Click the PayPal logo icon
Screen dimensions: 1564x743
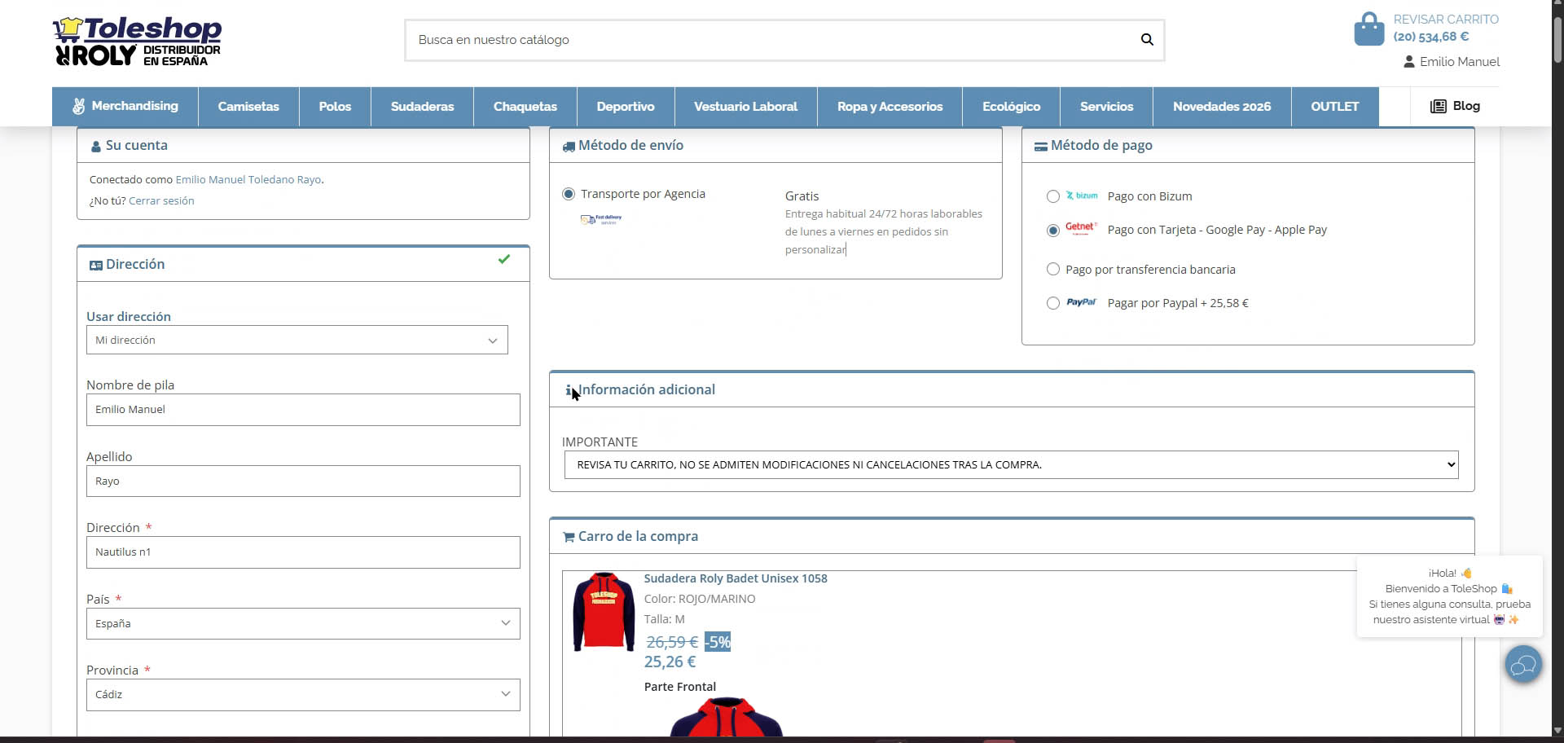pos(1081,303)
